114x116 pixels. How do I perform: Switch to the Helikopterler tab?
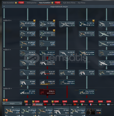32,3
